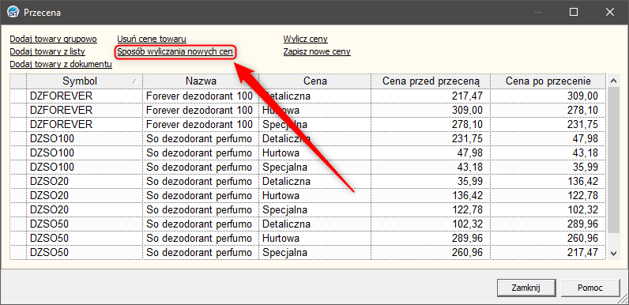Click the Nazwa column header
Screen dimensions: 629x305
point(201,81)
